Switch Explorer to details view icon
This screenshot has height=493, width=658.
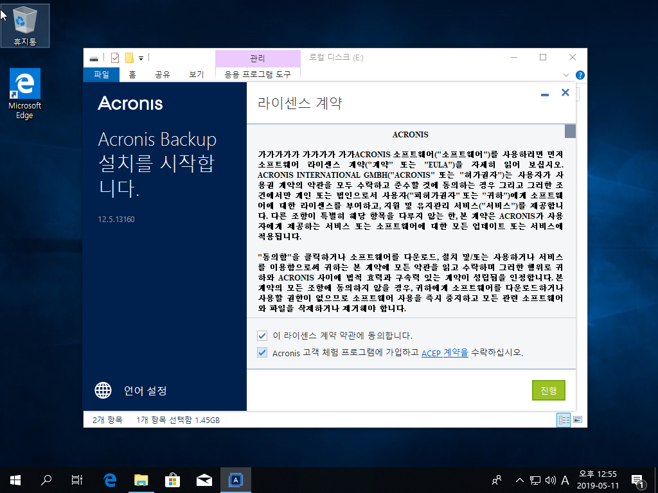563,420
